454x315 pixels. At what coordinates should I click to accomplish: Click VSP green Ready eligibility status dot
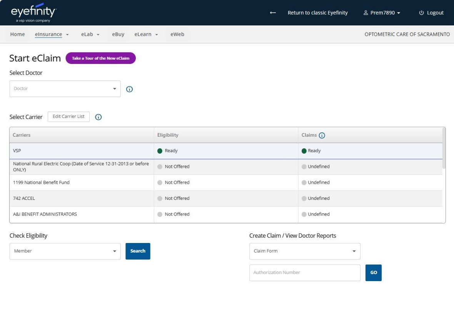pos(160,151)
